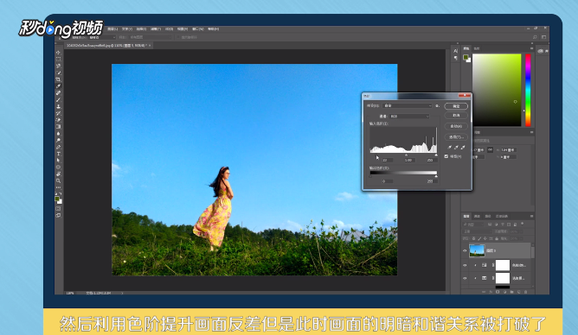Screen dimensions: 578x335
Task: Select the Dodge tool
Action: click(58, 140)
